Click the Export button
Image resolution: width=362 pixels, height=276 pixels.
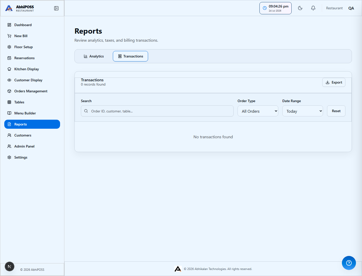[334, 82]
